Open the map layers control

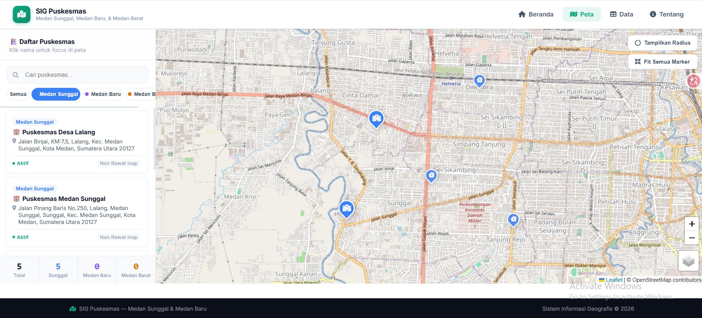[x=688, y=261]
